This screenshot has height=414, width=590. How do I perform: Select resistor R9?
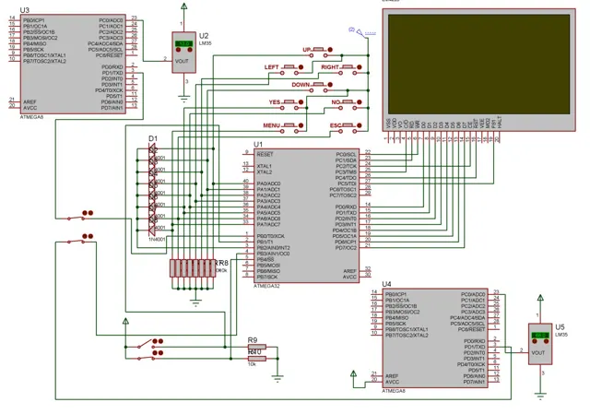coord(257,347)
